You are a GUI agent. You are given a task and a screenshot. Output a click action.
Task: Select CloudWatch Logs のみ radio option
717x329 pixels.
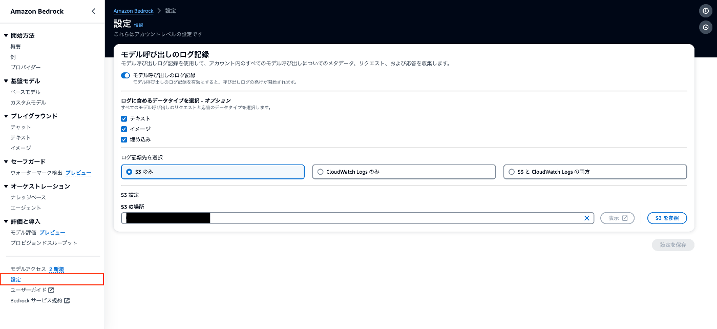tap(404, 172)
